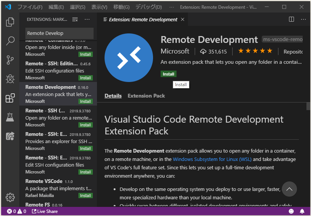The height and width of the screenshot is (216, 311).
Task: Install Remote - Containers from the list
Action: (x=86, y=54)
